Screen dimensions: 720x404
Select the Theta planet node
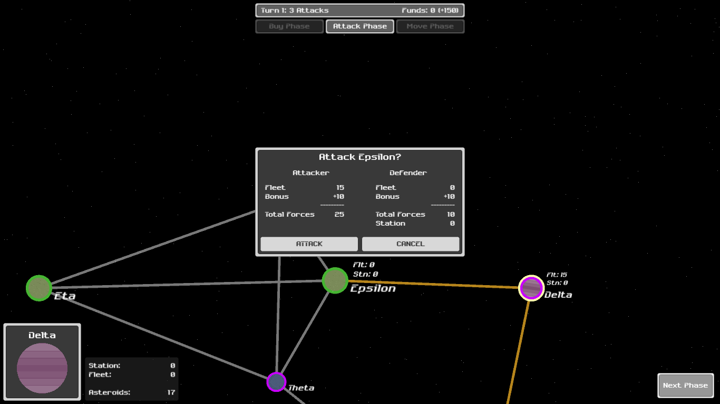(x=276, y=382)
